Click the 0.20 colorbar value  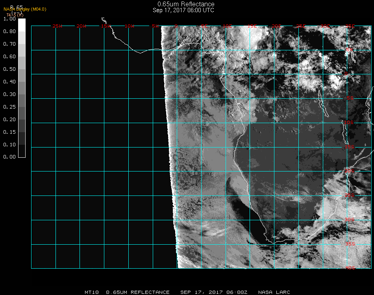[9, 120]
